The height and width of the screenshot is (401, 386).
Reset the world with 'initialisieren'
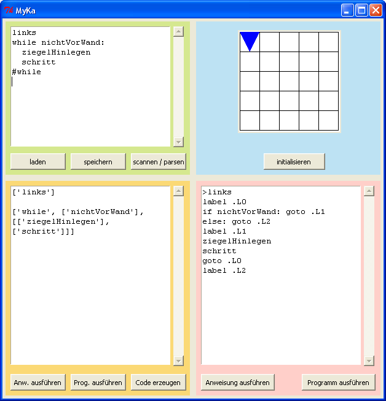294,162
